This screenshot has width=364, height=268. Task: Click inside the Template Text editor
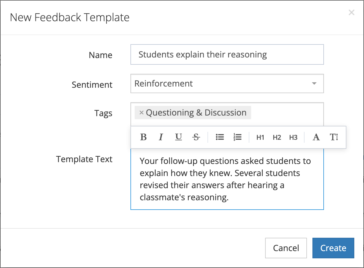(227, 179)
